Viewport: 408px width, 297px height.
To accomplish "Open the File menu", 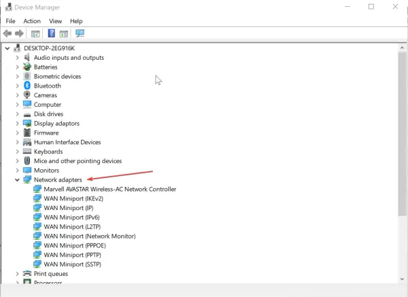I will (10, 21).
